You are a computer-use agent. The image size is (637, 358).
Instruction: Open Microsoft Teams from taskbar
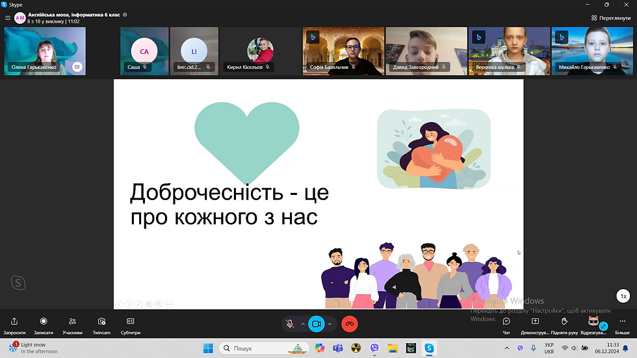[x=338, y=348]
